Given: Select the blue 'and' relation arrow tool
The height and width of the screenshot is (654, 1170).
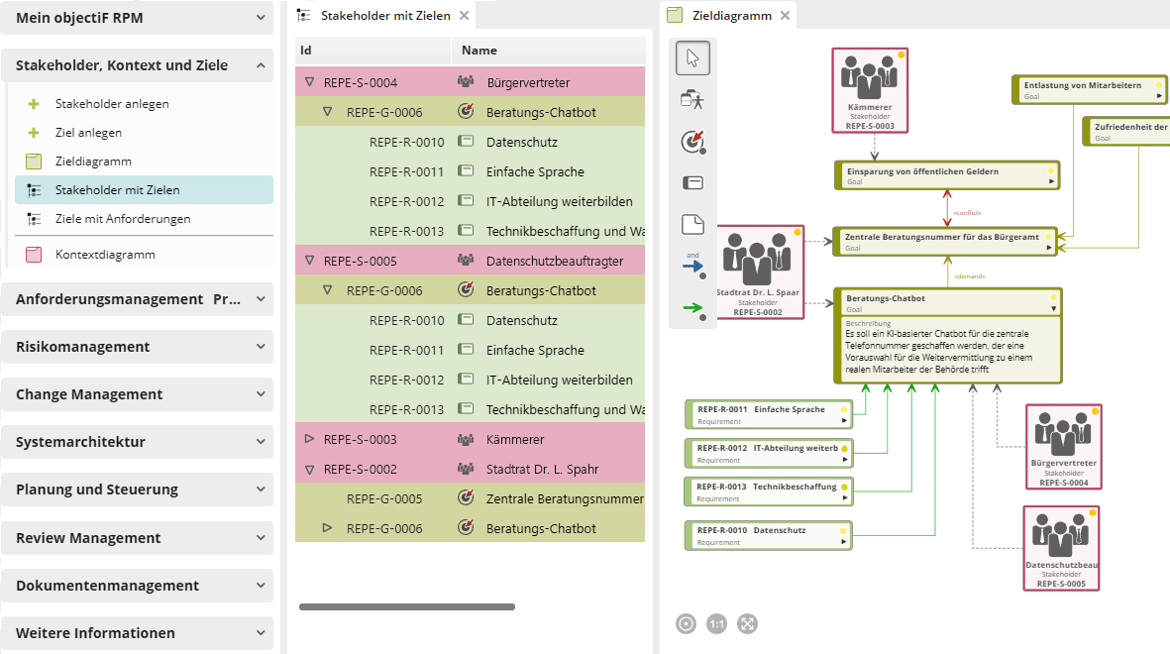Looking at the screenshot, I should point(693,265).
